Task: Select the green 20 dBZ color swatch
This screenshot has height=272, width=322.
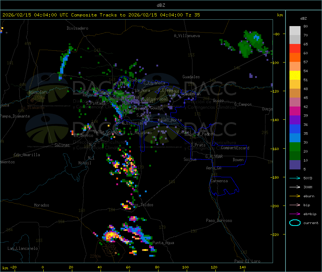Action: point(295,147)
